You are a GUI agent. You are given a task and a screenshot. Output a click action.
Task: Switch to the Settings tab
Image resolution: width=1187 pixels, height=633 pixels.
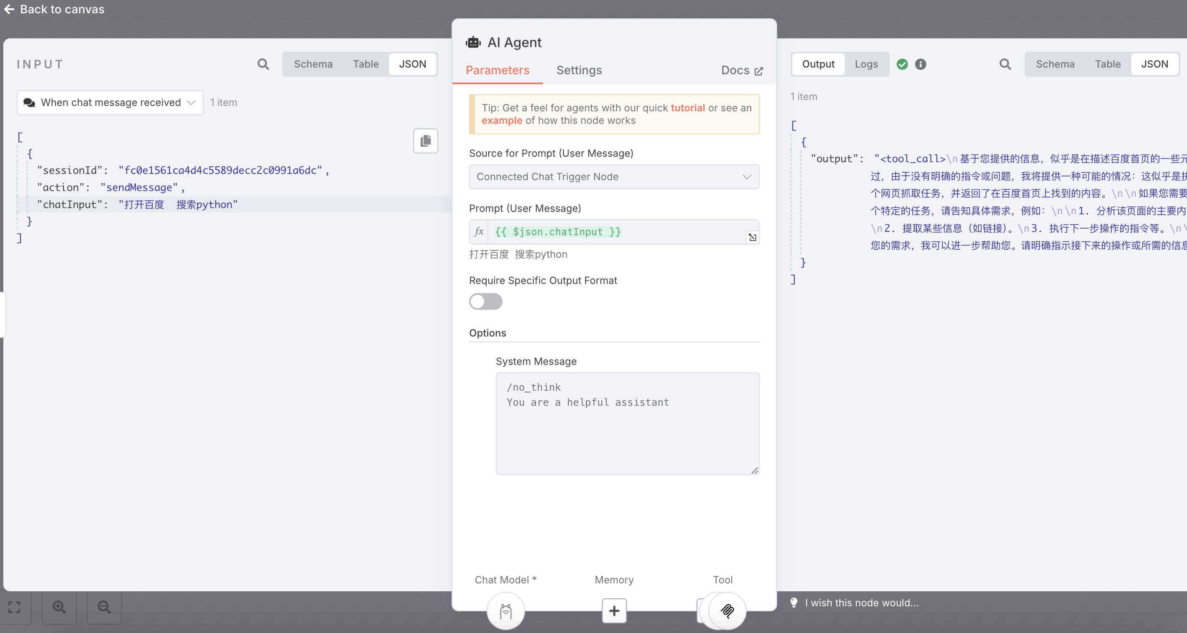pyautogui.click(x=579, y=70)
